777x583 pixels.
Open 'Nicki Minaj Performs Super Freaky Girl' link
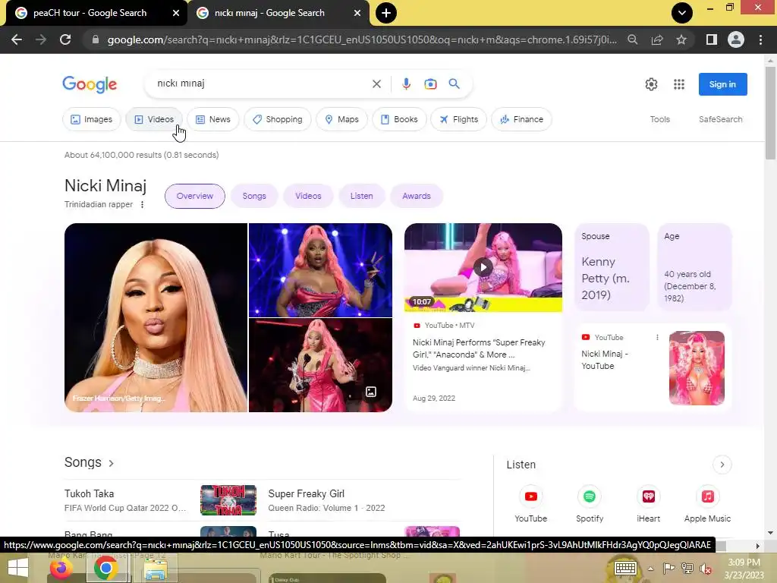(479, 348)
